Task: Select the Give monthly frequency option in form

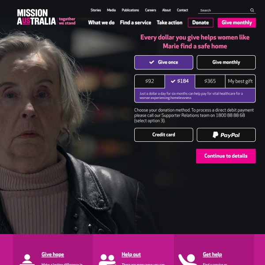Action: coord(226,62)
